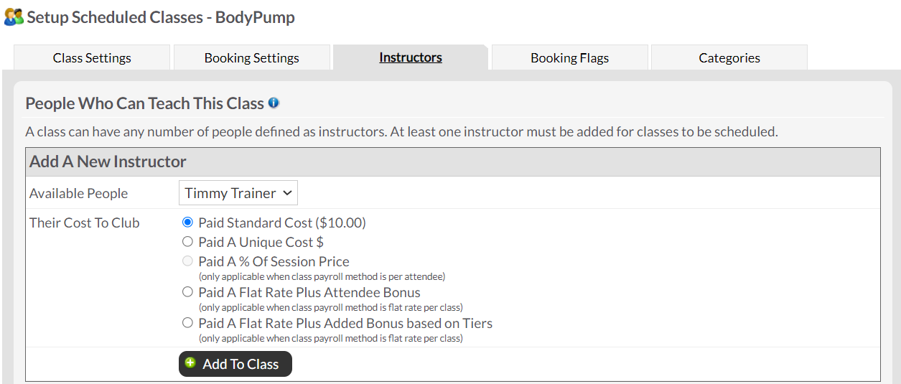Viewport: 901px width, 384px height.
Task: Click the Add To Class button
Action: (235, 364)
